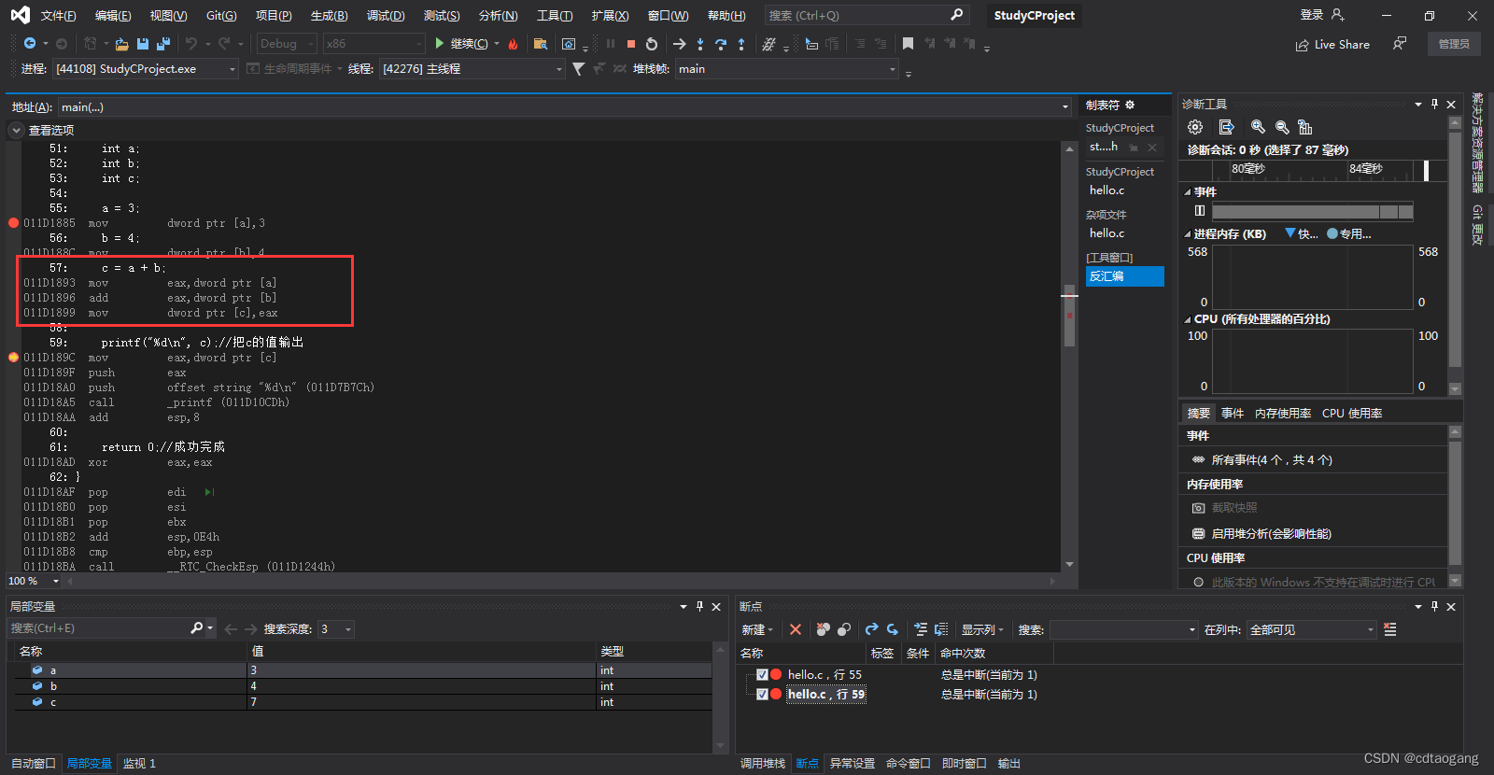Click the feedback person icon near Live Share
1494x775 pixels.
click(1400, 44)
